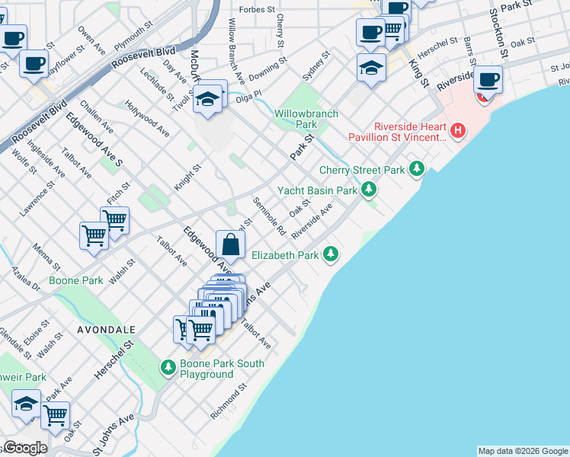This screenshot has width=570, height=457.
Task: Click the Map data ©2026 Google attribution
Action: pyautogui.click(x=523, y=451)
